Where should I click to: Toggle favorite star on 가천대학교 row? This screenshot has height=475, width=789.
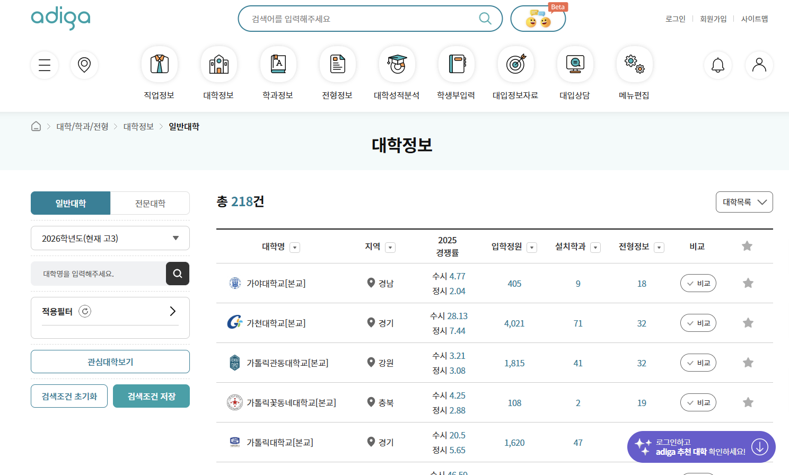click(748, 323)
